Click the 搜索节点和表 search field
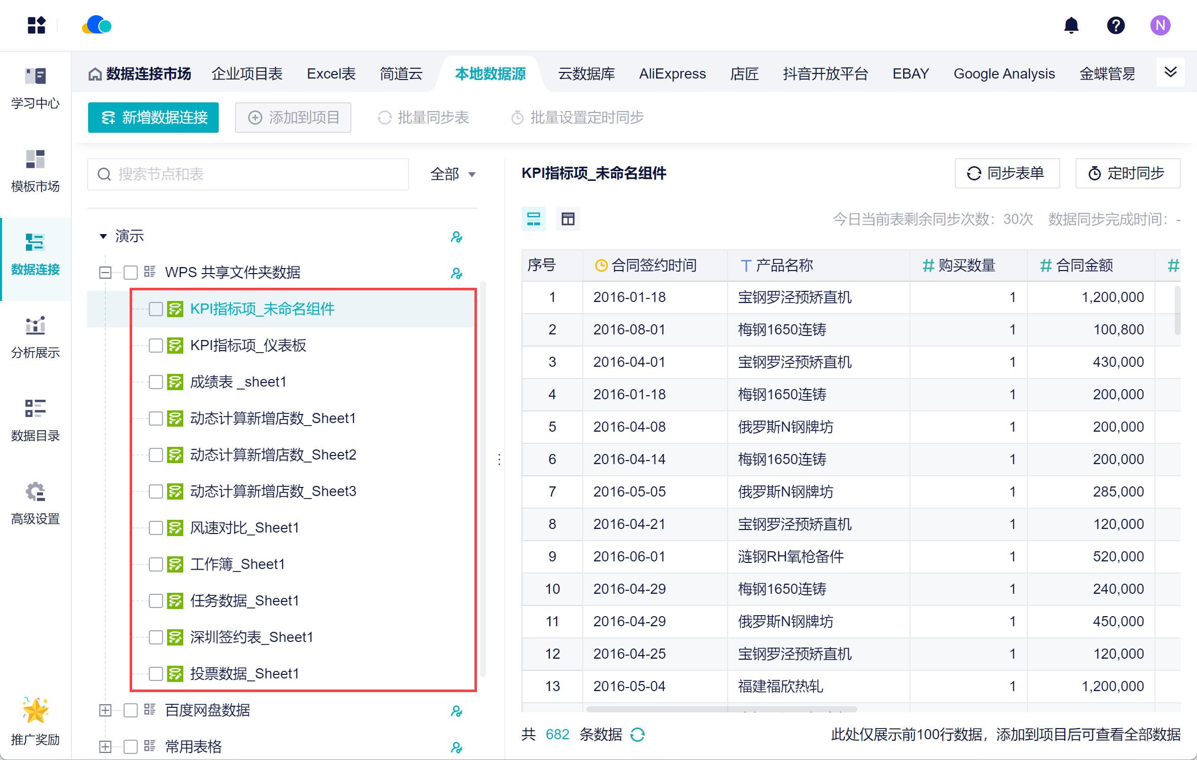The image size is (1197, 760). (x=248, y=174)
